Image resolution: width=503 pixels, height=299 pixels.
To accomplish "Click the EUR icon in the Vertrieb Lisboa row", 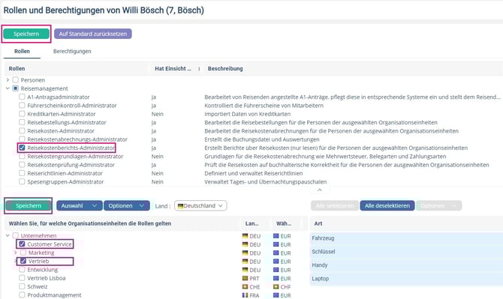I will [276, 278].
